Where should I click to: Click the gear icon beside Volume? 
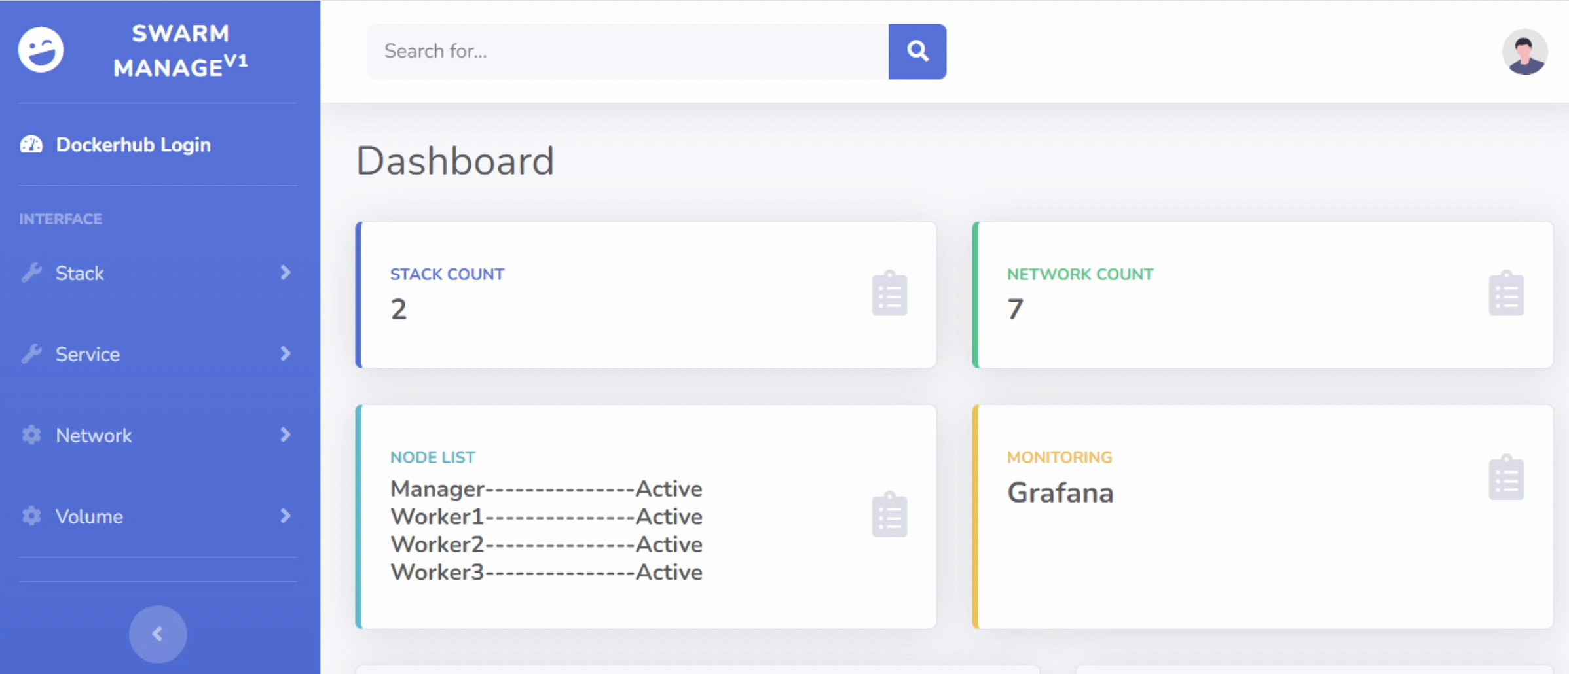[31, 516]
